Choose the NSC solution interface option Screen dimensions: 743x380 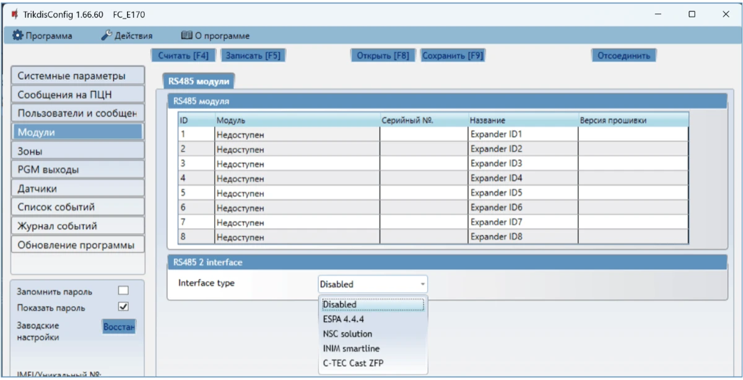(347, 334)
